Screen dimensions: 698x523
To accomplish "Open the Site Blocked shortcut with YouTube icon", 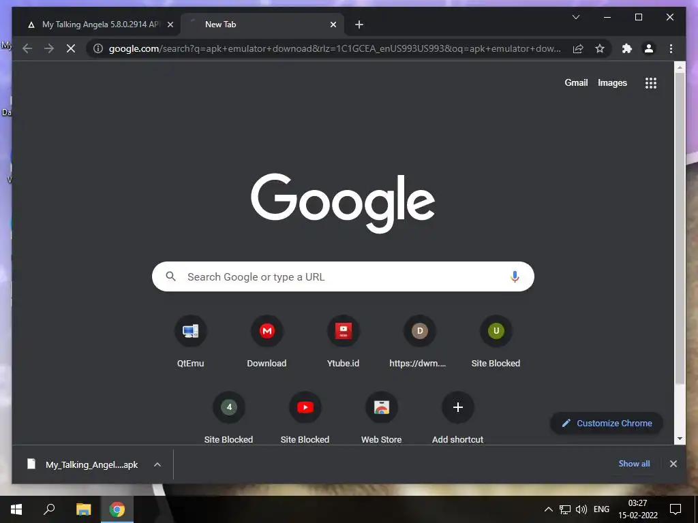I will pos(305,417).
